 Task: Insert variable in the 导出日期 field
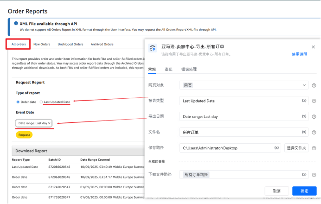click(304, 116)
